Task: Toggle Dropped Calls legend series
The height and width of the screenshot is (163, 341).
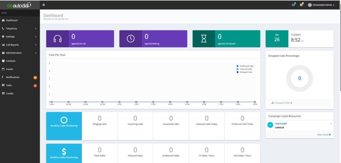Action: pos(244,72)
